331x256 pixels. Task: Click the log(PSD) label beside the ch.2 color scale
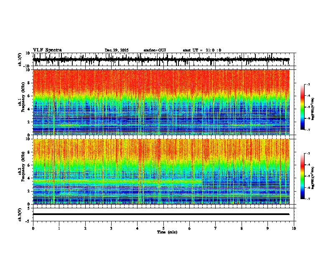313,177
